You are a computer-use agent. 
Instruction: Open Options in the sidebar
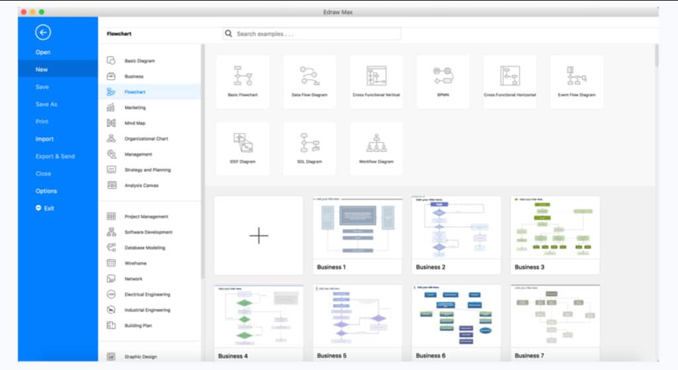tap(46, 191)
